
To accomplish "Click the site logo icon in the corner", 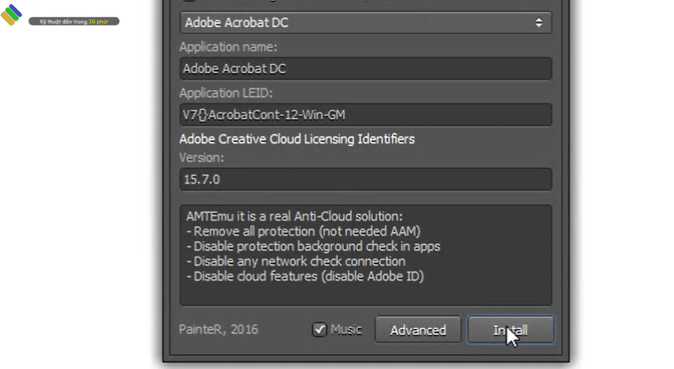I will click(x=12, y=16).
